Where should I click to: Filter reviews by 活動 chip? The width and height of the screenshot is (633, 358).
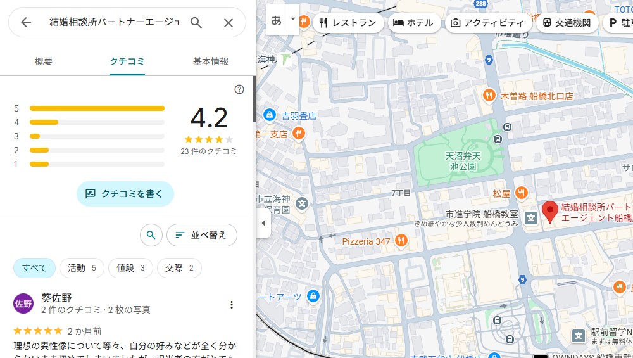[x=82, y=268]
